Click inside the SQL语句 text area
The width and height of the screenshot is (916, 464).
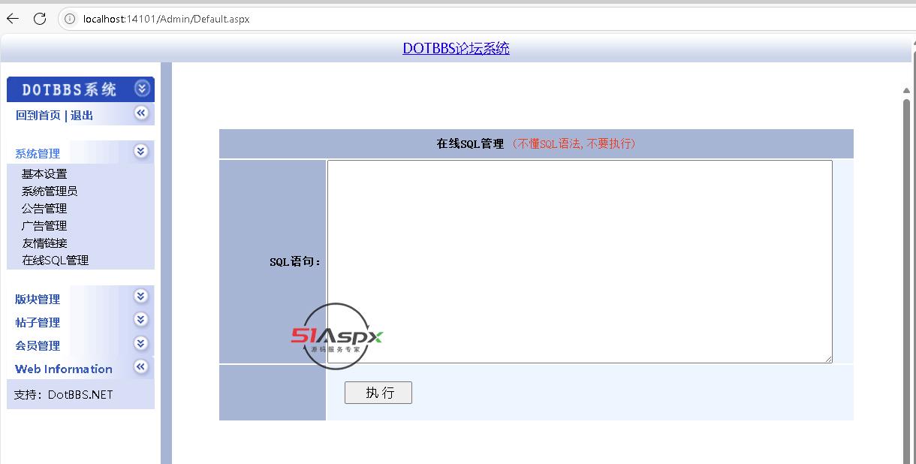pos(580,261)
